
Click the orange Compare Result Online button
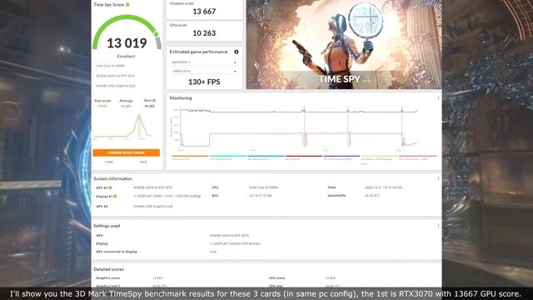point(126,152)
